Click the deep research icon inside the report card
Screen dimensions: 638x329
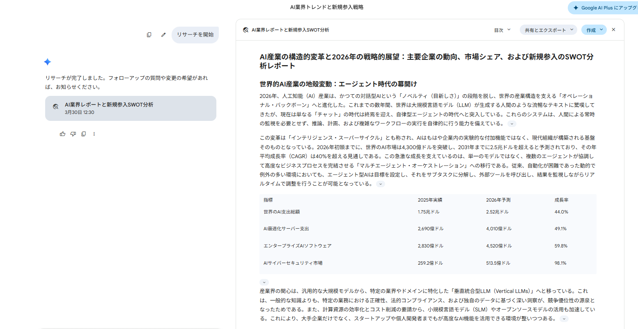[55, 107]
